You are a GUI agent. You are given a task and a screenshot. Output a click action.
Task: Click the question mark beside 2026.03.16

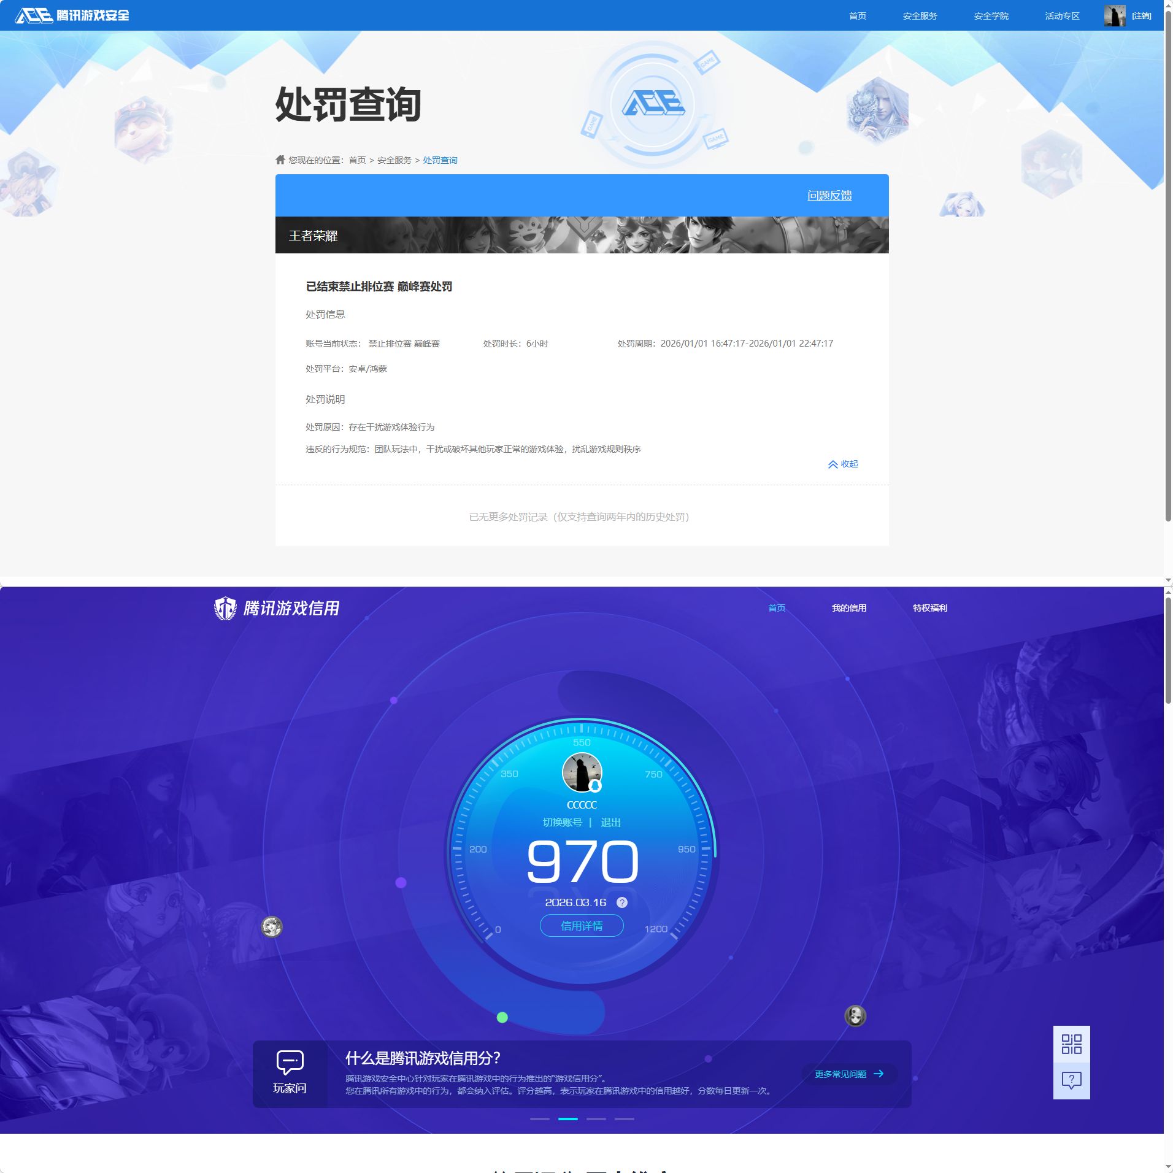tap(621, 902)
